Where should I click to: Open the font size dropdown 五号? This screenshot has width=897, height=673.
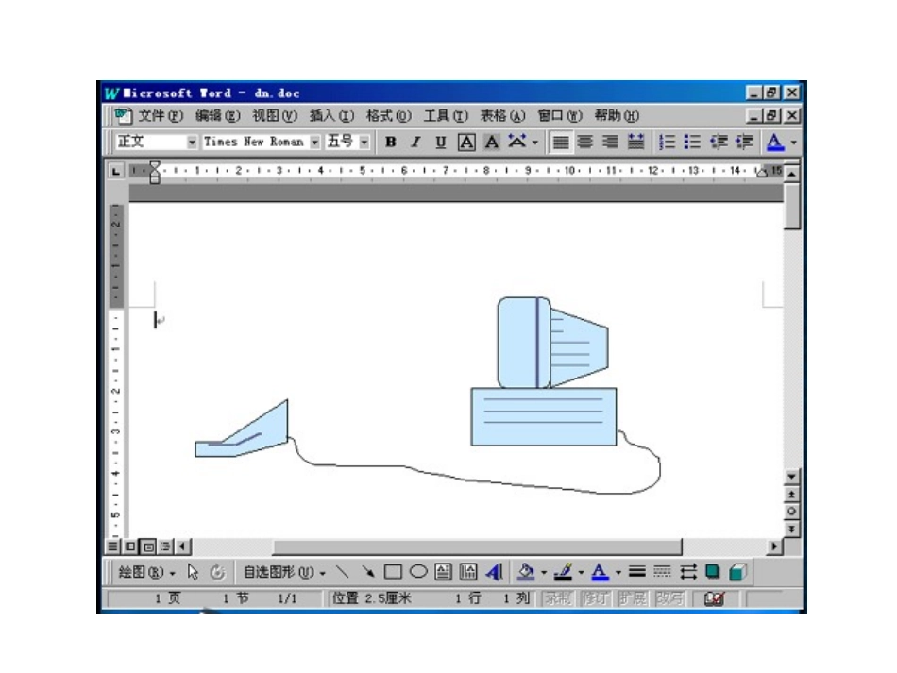(x=364, y=142)
